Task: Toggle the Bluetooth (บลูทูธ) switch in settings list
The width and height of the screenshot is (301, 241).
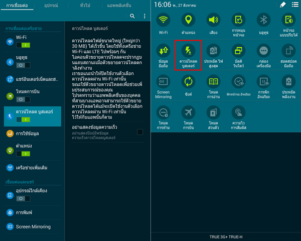Action: tap(24, 65)
